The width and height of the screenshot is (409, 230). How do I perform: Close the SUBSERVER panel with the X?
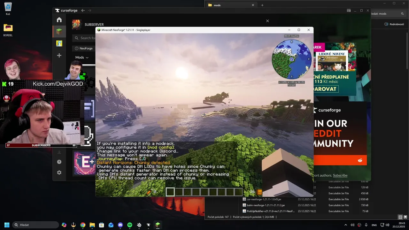[267, 21]
